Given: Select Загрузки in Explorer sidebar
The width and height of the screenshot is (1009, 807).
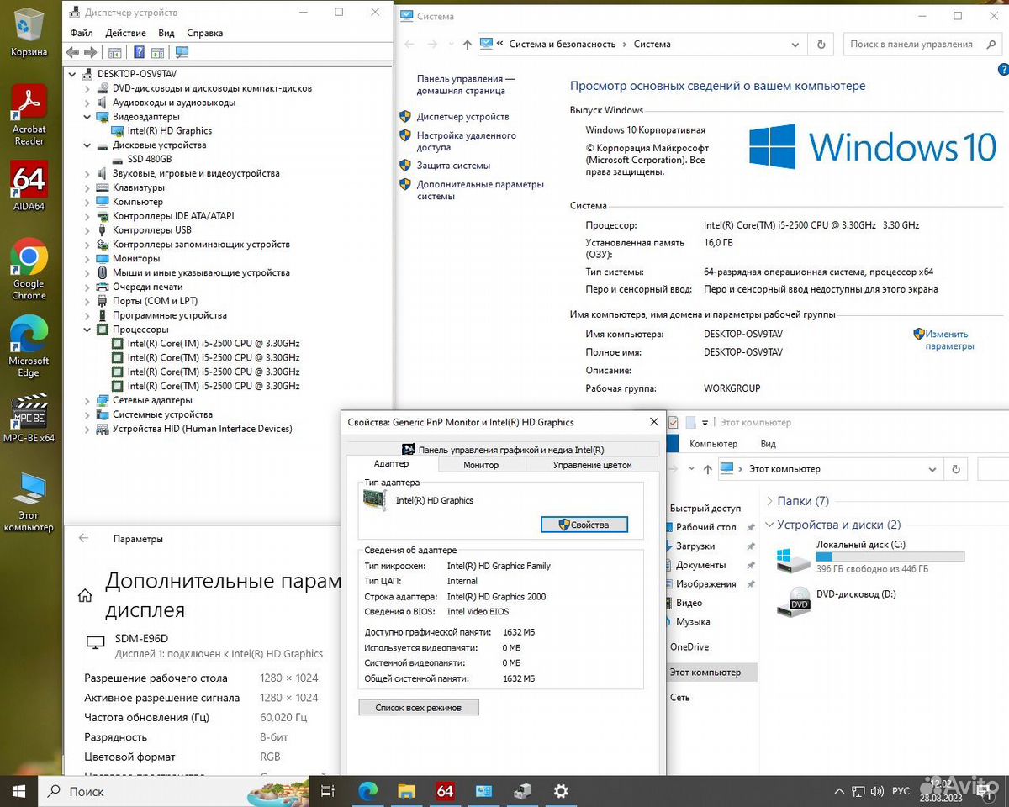Looking at the screenshot, I should pyautogui.click(x=695, y=546).
